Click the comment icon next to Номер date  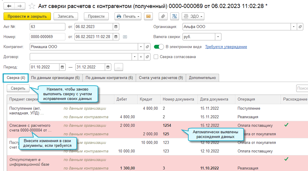(125, 37)
